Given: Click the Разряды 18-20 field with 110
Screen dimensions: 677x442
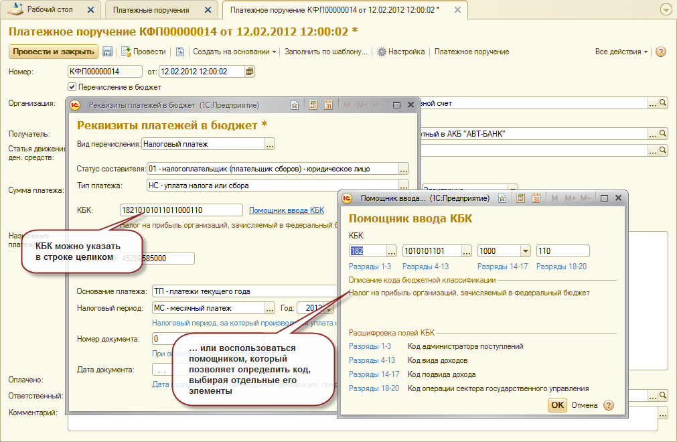Looking at the screenshot, I should click(562, 250).
